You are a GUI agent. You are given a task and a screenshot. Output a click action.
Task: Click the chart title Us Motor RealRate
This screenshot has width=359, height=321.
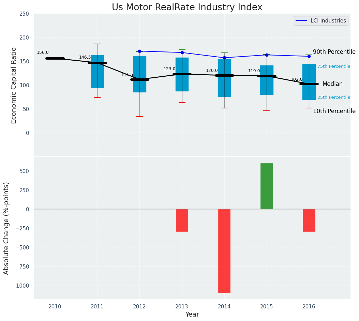[x=187, y=7]
